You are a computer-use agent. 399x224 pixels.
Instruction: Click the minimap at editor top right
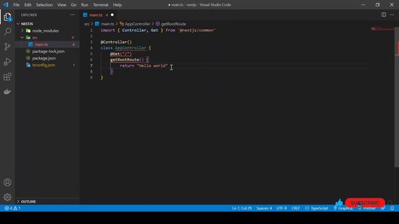382,29
